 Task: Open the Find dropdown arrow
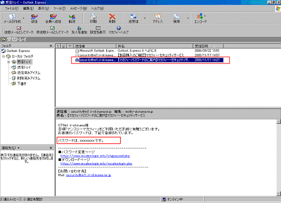click(188, 18)
